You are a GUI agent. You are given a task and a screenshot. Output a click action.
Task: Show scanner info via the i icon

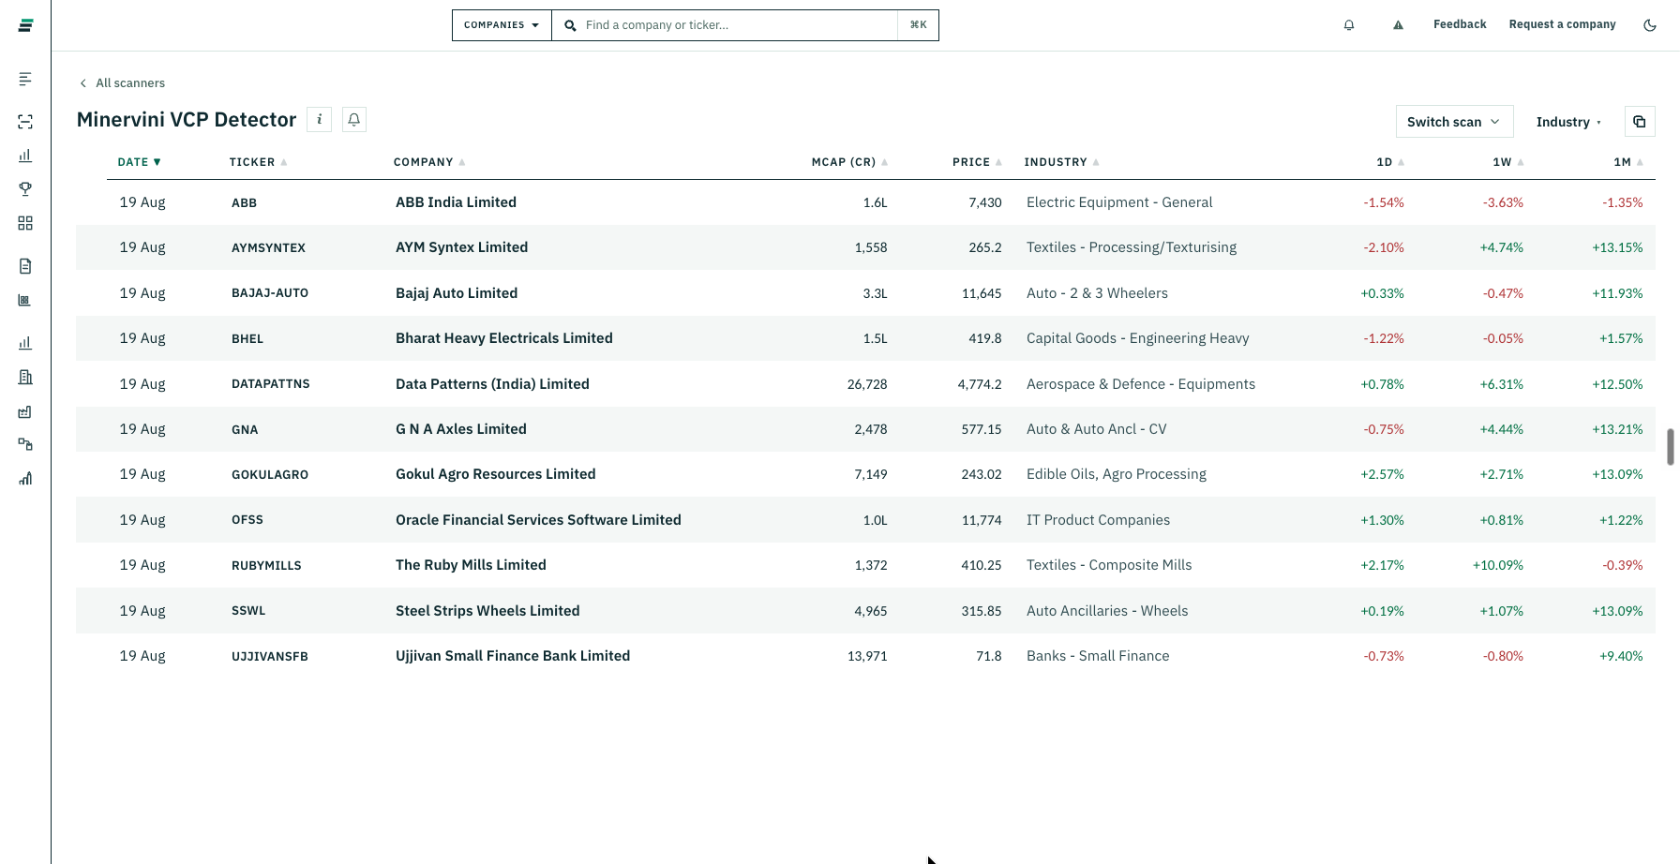[319, 119]
